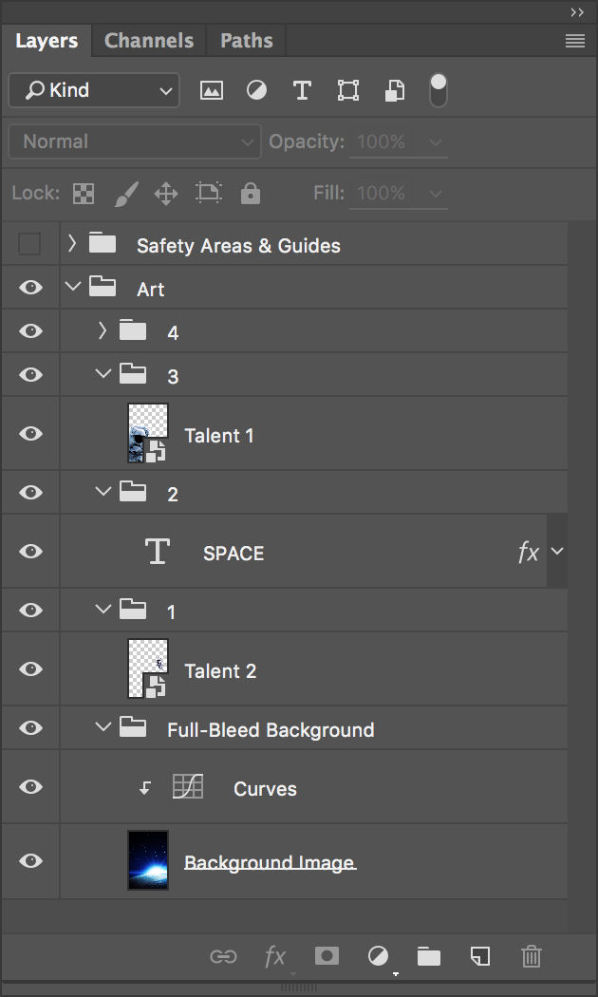
Task: Add layer style fx button at bottom
Action: tap(274, 956)
